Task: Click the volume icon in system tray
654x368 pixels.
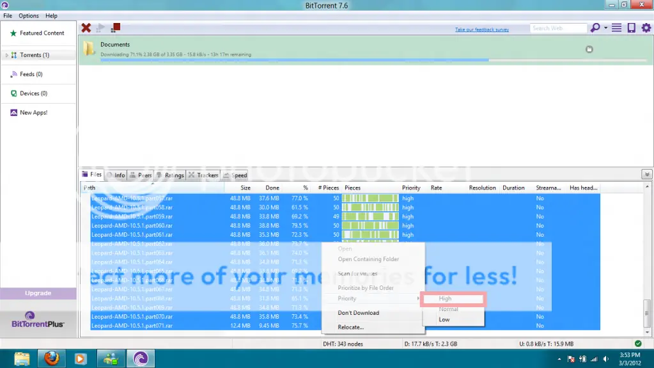Action: (x=605, y=359)
